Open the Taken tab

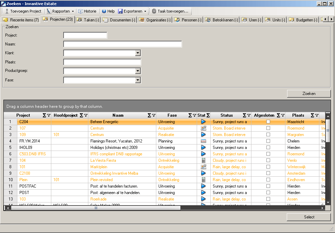[x=88, y=20]
